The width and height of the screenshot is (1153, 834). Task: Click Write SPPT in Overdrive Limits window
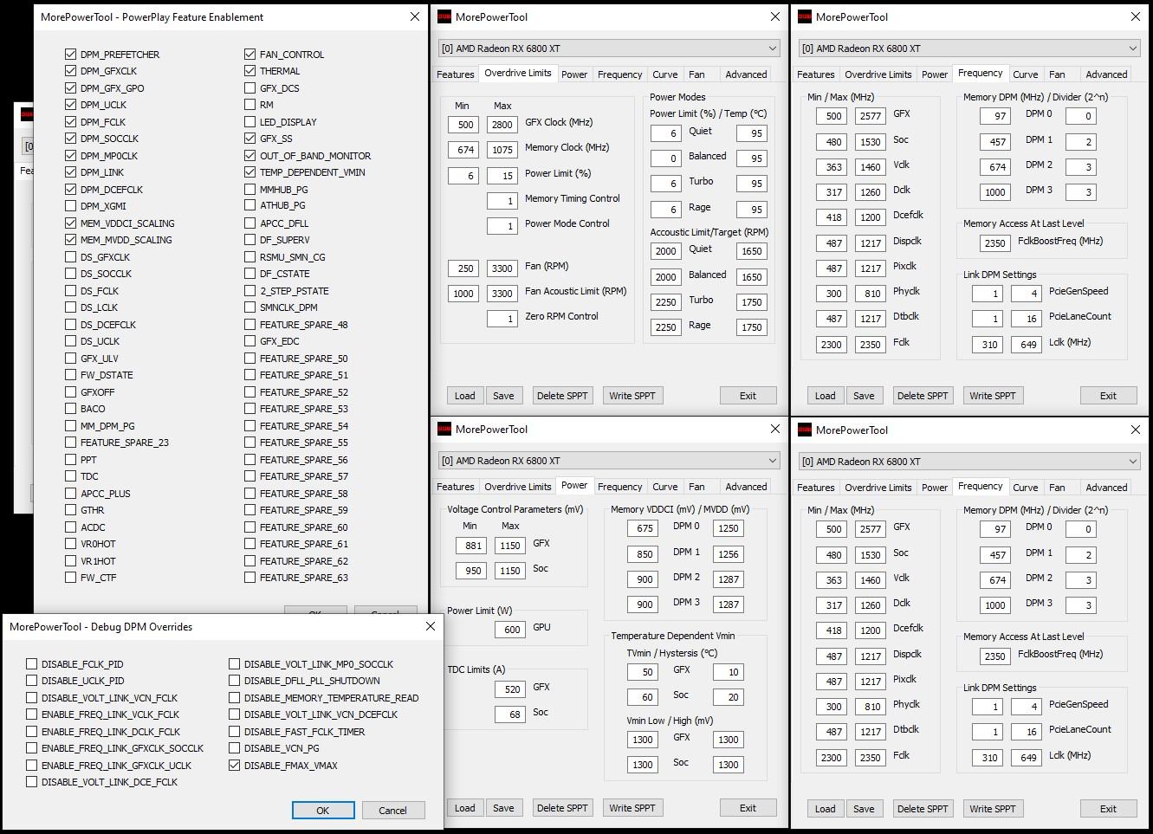[x=632, y=396]
